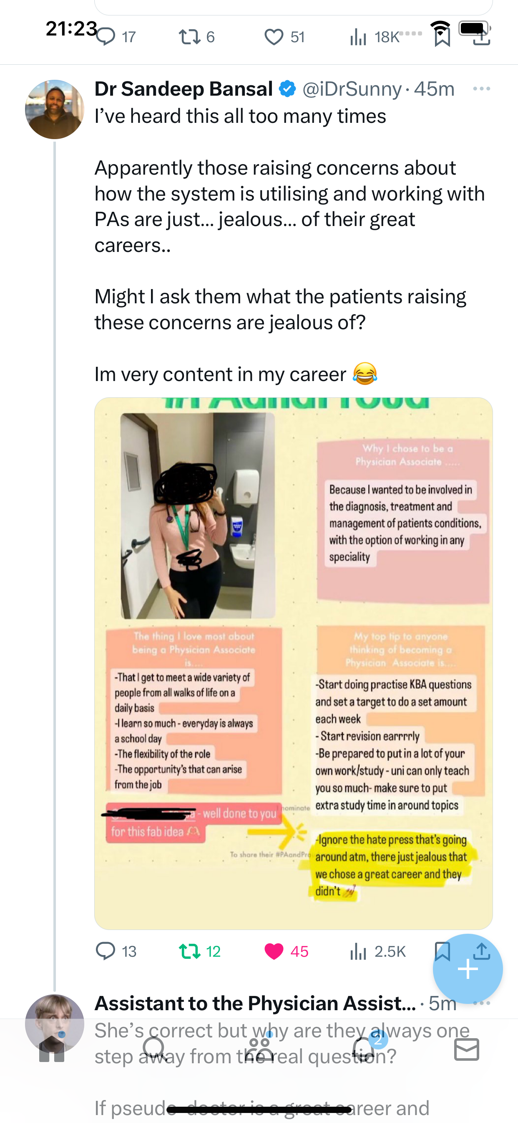Image resolution: width=518 pixels, height=1123 pixels.
Task: Unlike the tweet with 45 likes
Action: point(287,951)
